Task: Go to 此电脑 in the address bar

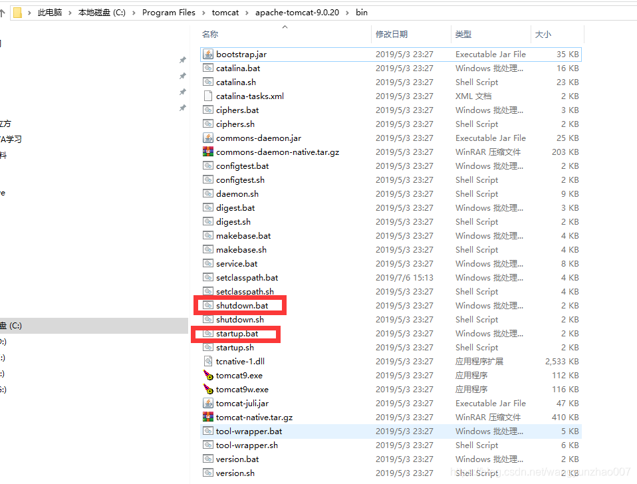Action: tap(50, 13)
